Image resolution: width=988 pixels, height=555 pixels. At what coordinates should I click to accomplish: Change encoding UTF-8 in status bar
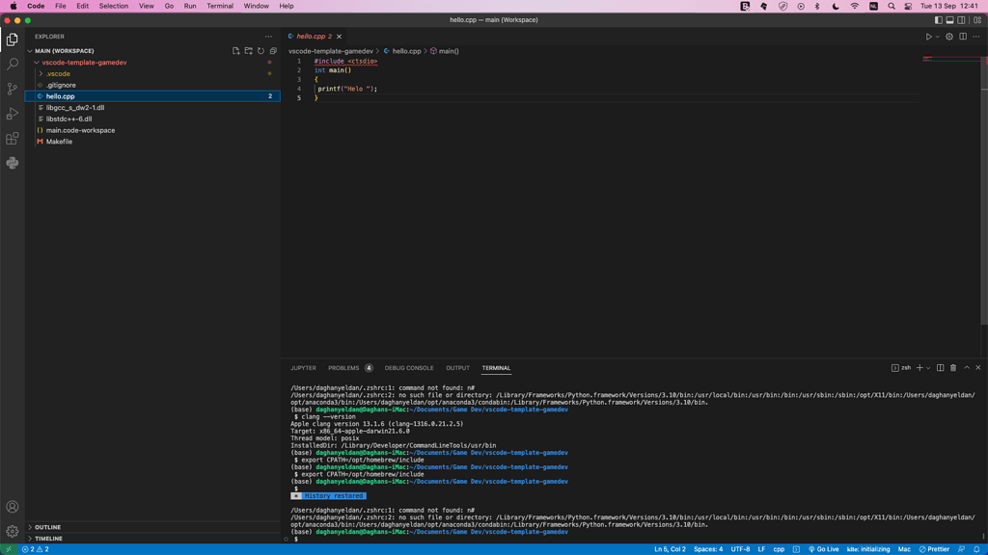[x=740, y=549]
